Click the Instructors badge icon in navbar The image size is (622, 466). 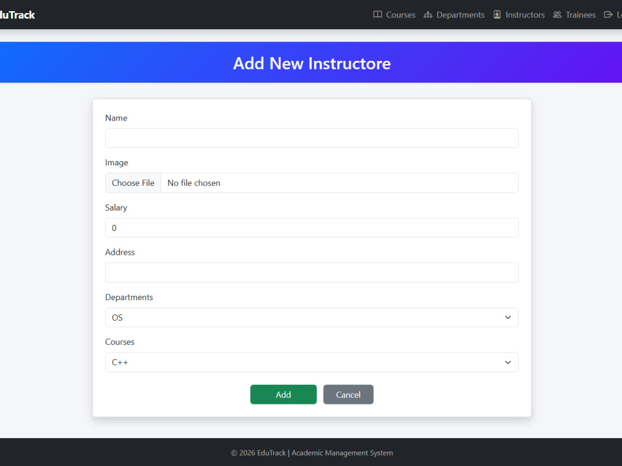496,15
